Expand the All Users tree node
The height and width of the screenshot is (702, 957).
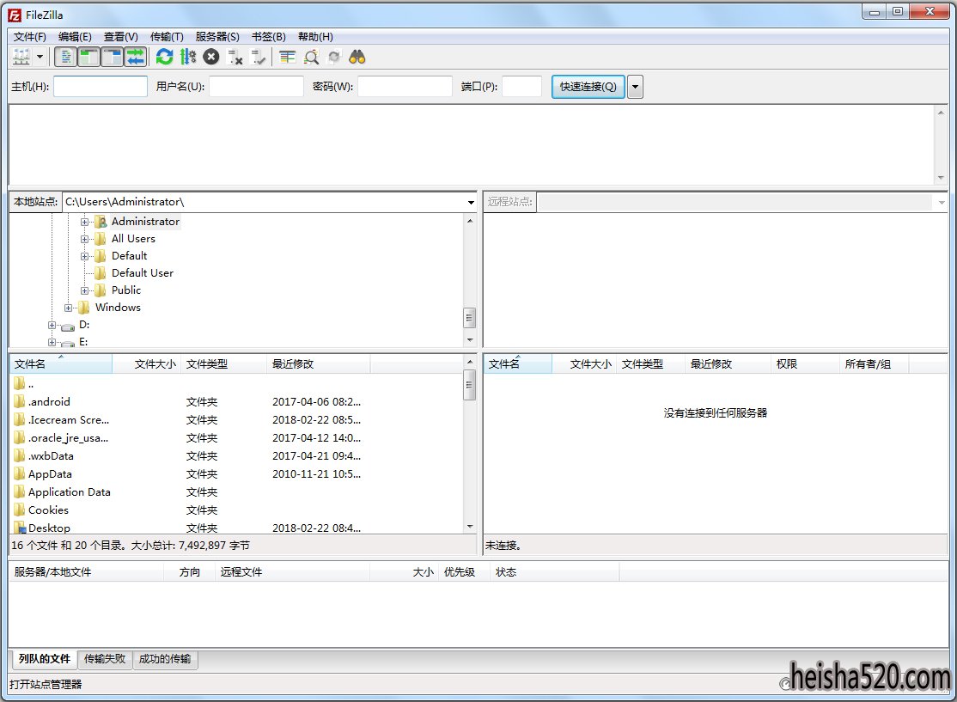click(x=85, y=239)
